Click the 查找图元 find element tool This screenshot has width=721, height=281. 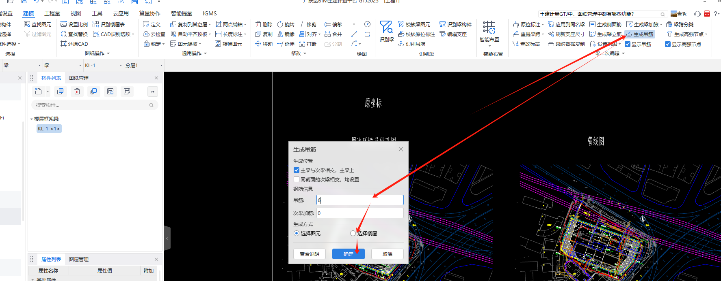click(x=37, y=24)
